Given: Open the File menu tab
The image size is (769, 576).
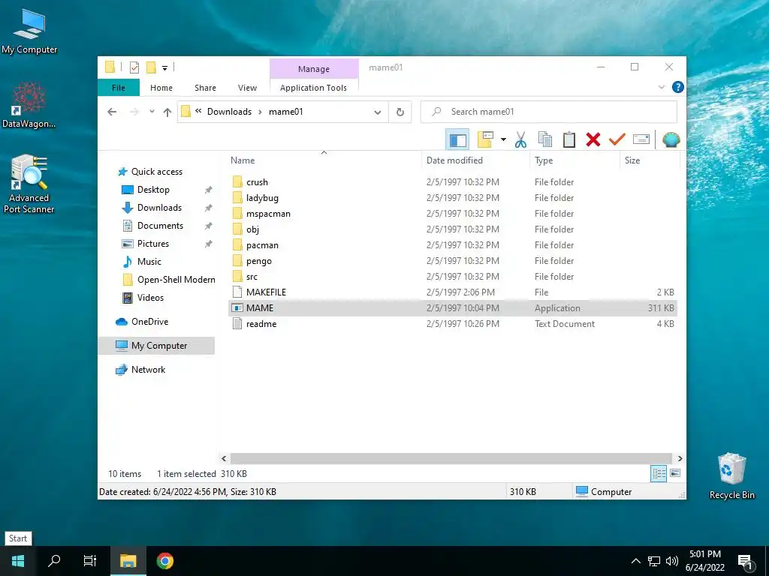Looking at the screenshot, I should coord(118,88).
